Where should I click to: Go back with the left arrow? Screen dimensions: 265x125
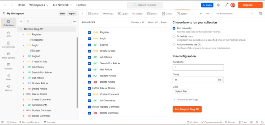5,5
